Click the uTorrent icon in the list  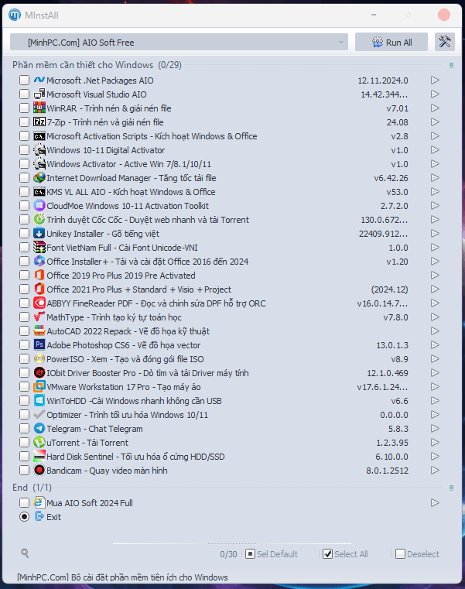pyautogui.click(x=39, y=443)
